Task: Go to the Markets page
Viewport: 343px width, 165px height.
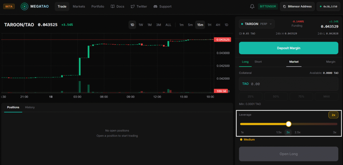Action: (x=79, y=6)
